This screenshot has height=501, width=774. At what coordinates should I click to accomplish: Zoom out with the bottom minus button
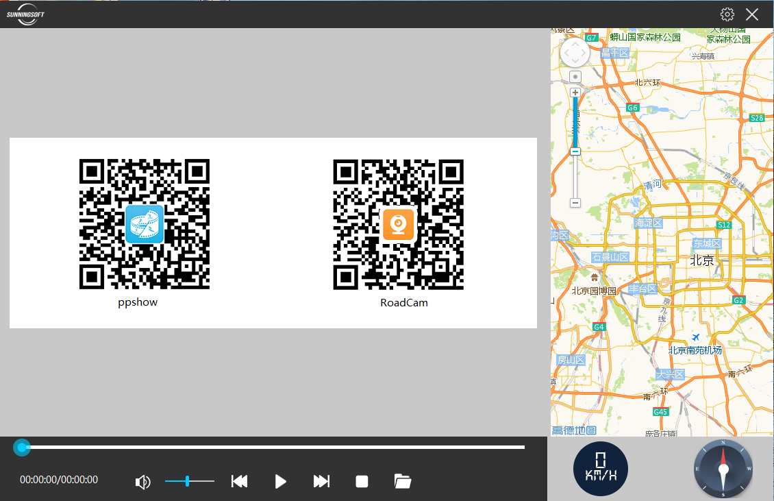[x=575, y=203]
